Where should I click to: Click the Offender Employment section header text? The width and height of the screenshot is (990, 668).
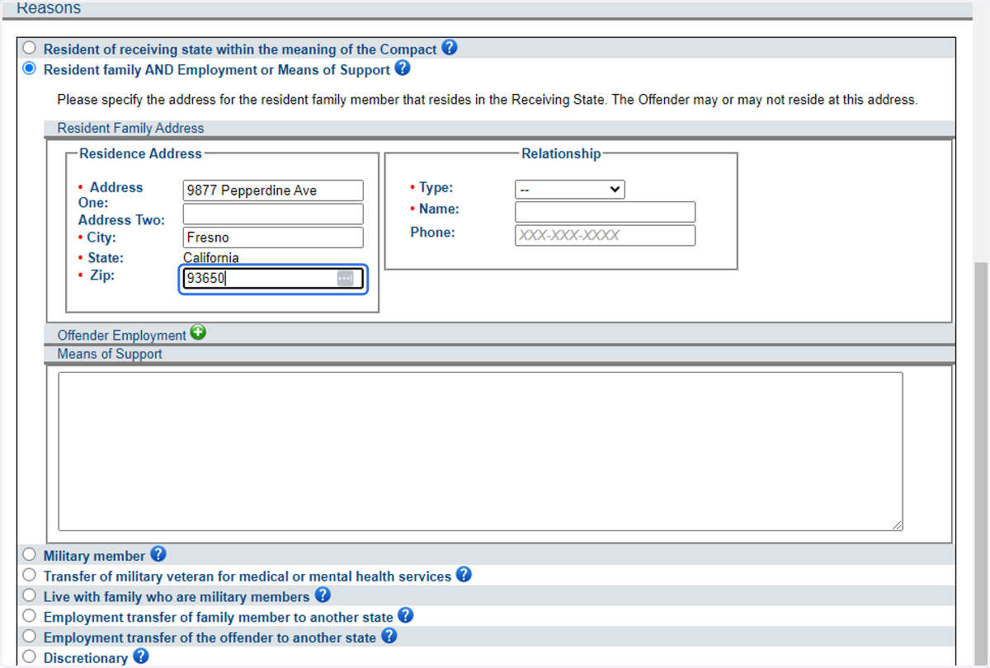122,335
